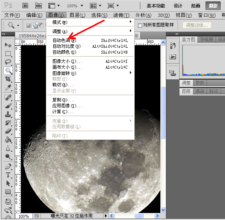The width and height of the screenshot is (225, 220).
Task: Expand 模式(M) submenu
Action: click(90, 22)
